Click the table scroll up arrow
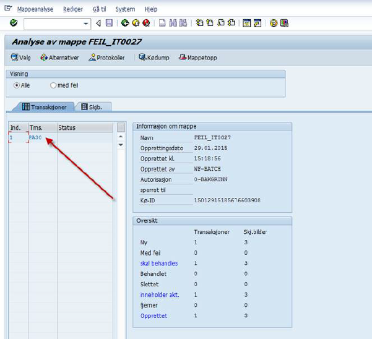This screenshot has width=372, height=339. [x=121, y=137]
